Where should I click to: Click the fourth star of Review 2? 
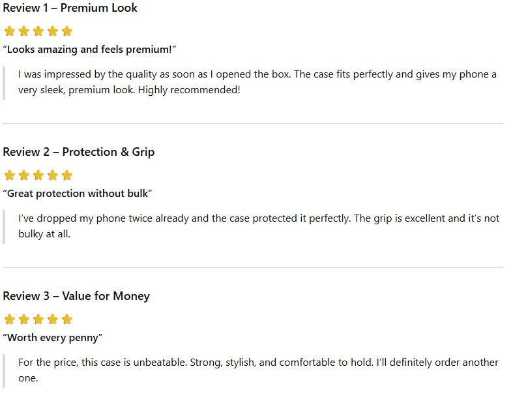click(52, 175)
